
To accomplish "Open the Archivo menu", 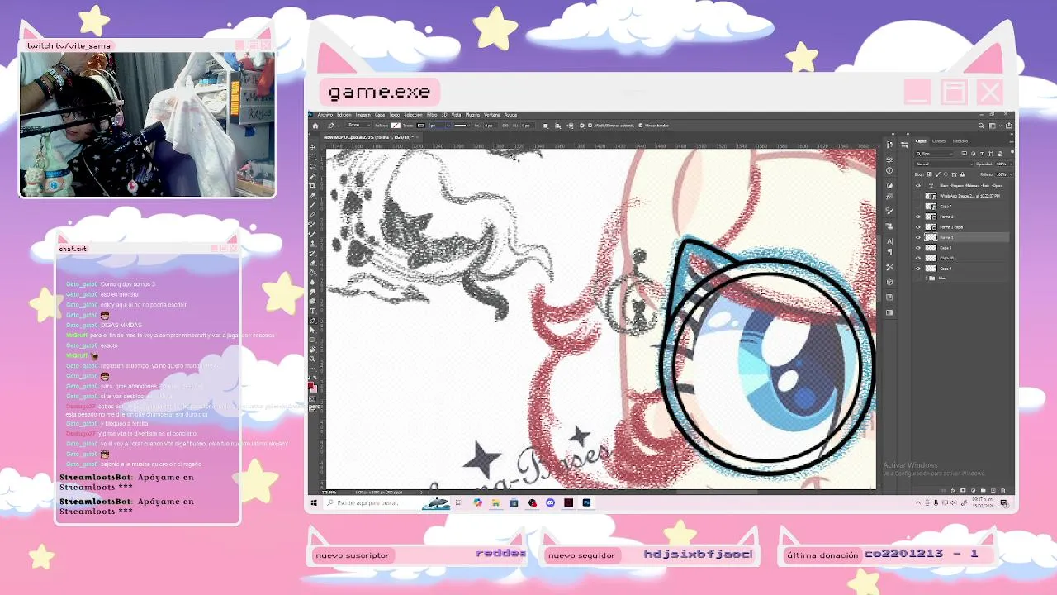I will 325,115.
